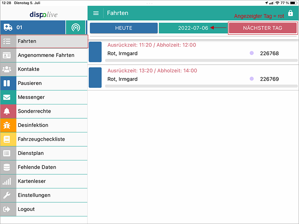Screen dimensions: 299x224
Task: Click the 2022-07-06 date button
Action: pyautogui.click(x=193, y=28)
